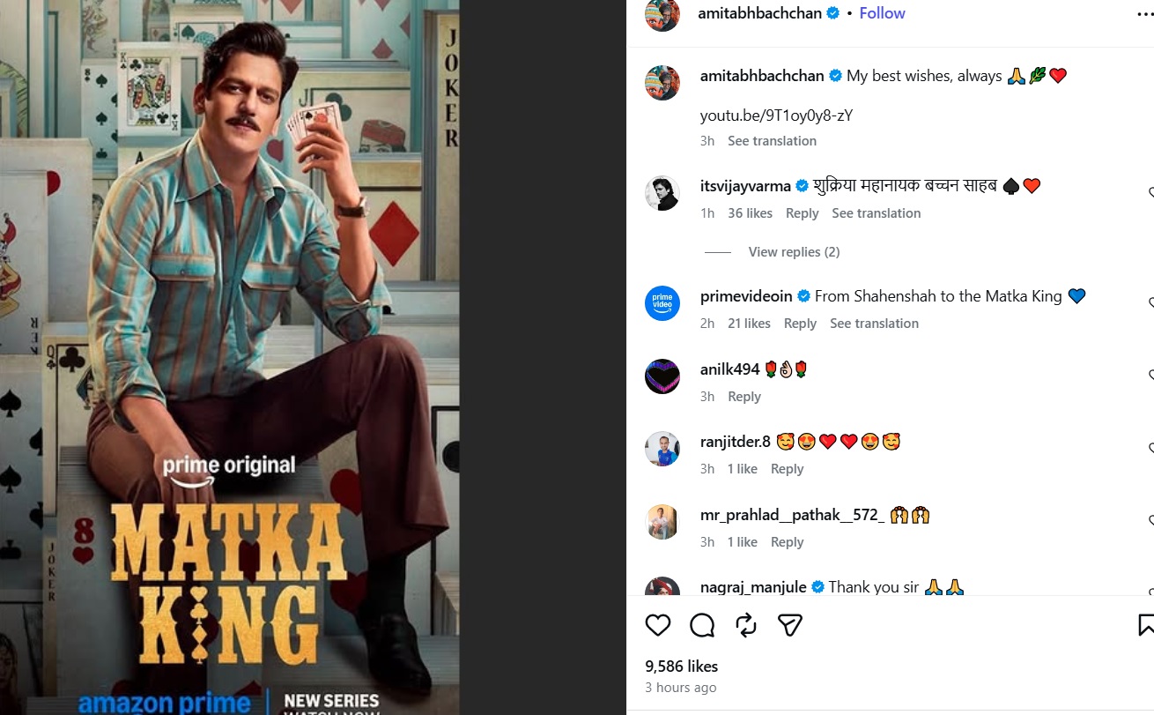Reply to itsvijayvarma's comment
The image size is (1154, 715).
[x=802, y=213]
